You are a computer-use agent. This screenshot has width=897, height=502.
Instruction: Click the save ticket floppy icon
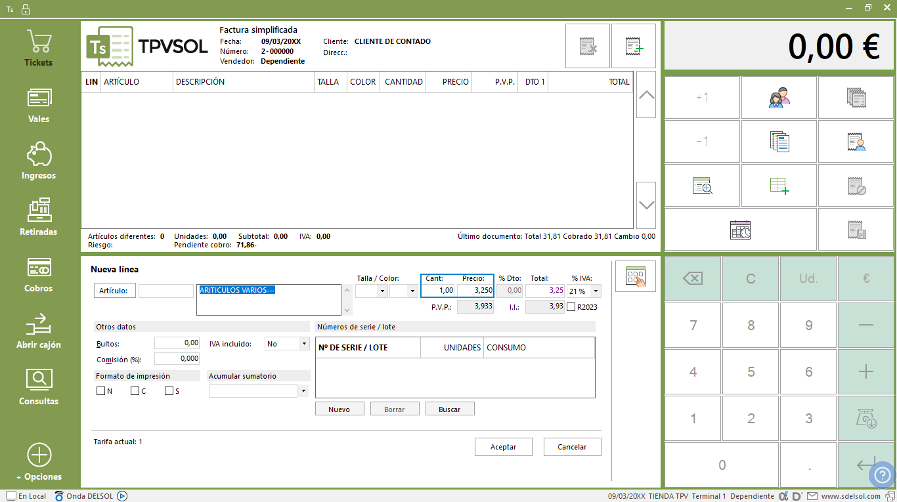coord(856,230)
